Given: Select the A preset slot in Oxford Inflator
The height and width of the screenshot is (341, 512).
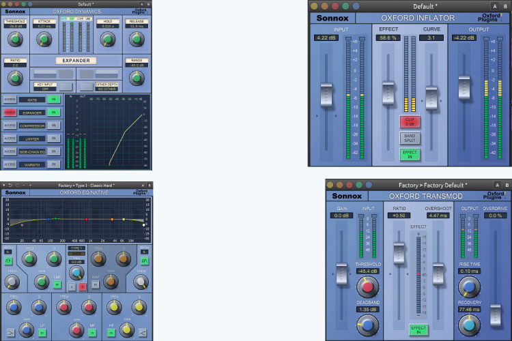Looking at the screenshot, I should pyautogui.click(x=495, y=6).
